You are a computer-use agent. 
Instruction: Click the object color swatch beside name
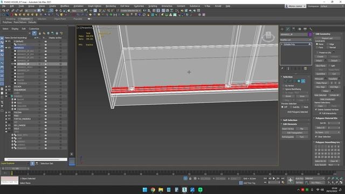point(310,34)
